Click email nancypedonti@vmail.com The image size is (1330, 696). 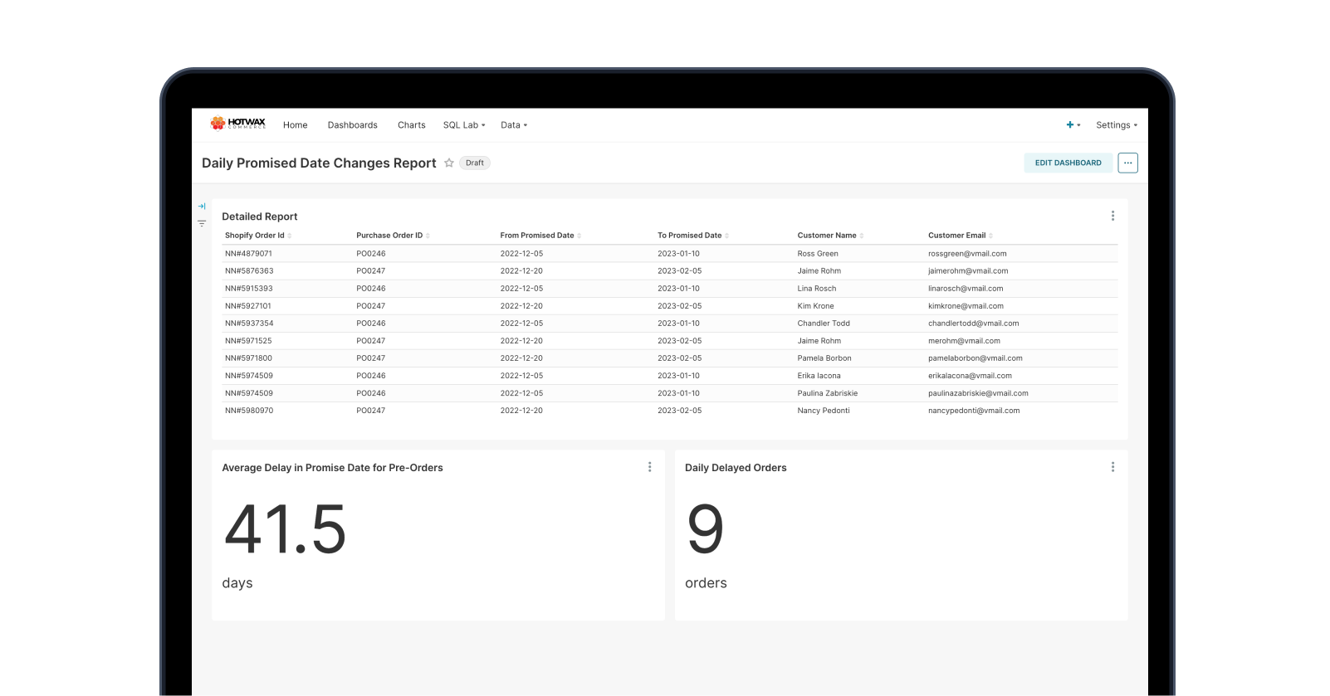click(974, 411)
